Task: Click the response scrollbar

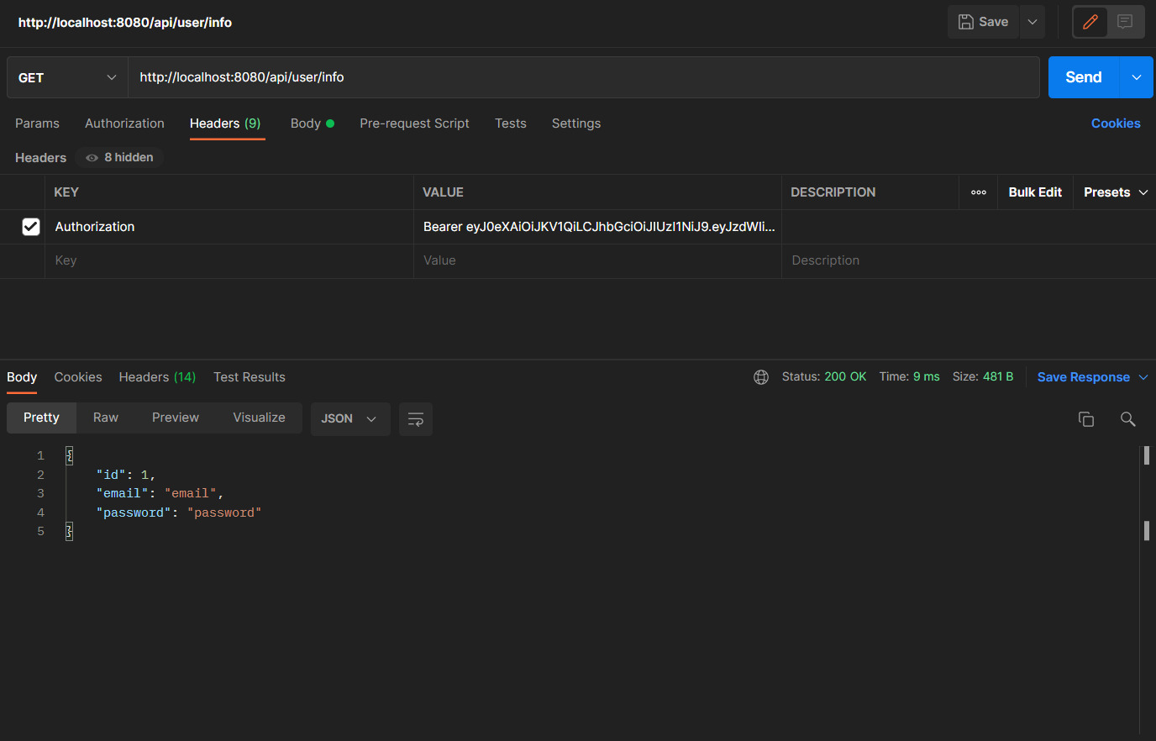Action: [x=1146, y=588]
